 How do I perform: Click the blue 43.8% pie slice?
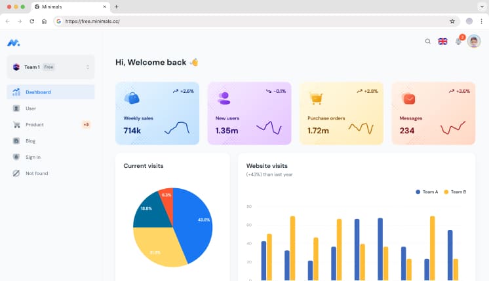(x=194, y=222)
